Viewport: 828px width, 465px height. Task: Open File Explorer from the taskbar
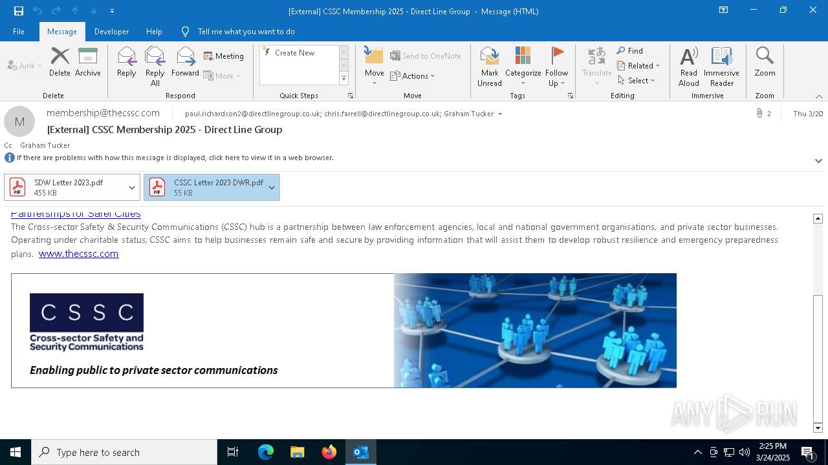298,452
